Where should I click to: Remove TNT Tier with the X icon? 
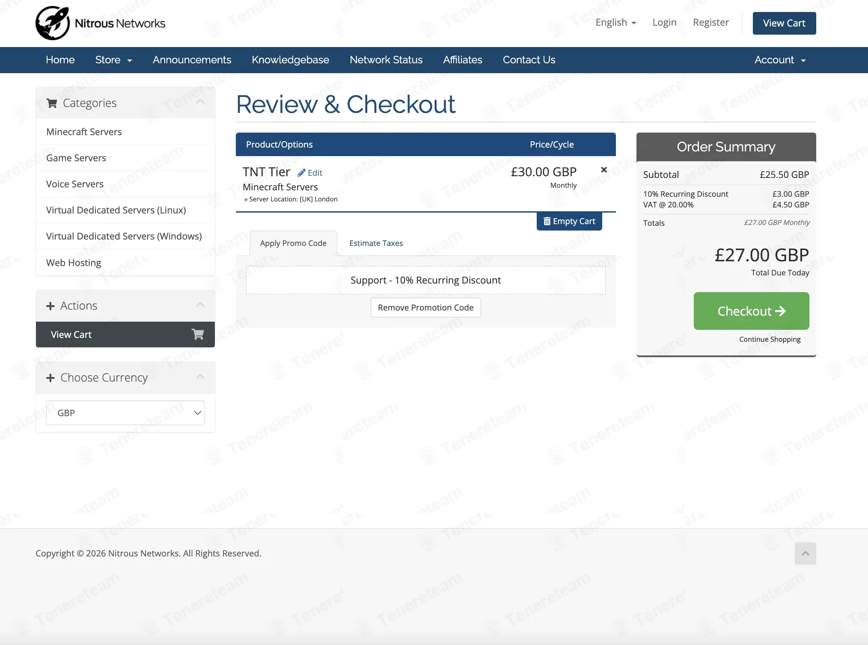pos(604,170)
